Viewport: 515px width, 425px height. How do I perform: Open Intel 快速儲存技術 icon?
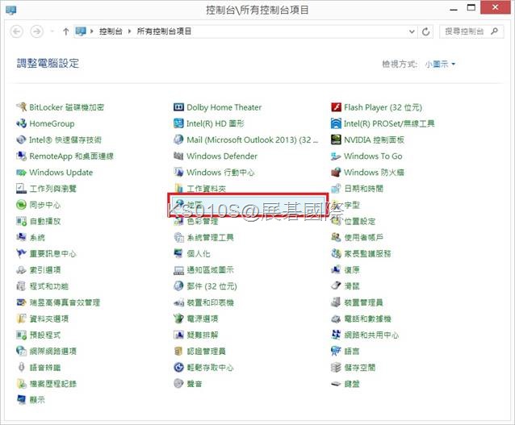click(x=22, y=140)
